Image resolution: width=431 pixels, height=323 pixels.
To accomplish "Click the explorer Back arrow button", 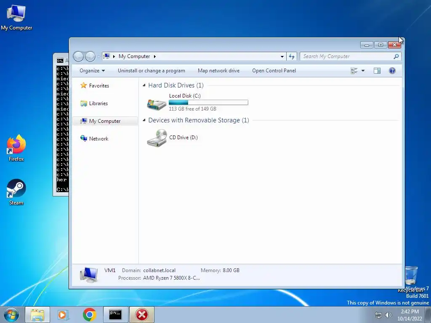I will 78,57.
